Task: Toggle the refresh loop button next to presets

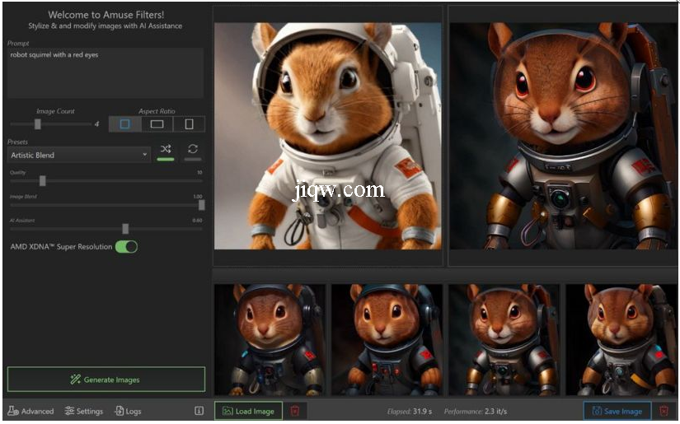Action: pyautogui.click(x=193, y=150)
